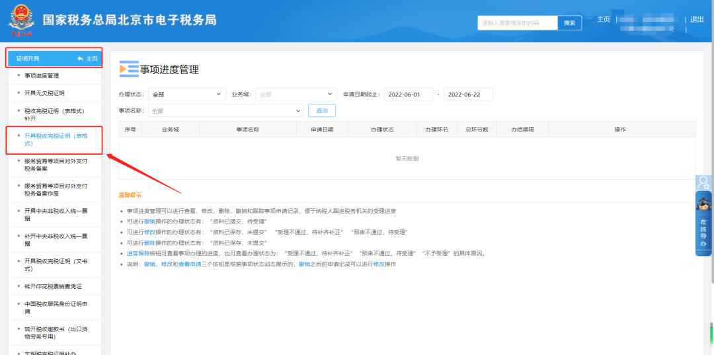Click the start date field 2022-06-01

[409, 95]
